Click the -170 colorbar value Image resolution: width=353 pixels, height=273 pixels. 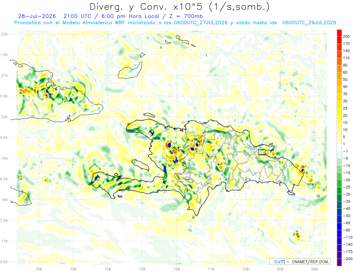(x=347, y=252)
